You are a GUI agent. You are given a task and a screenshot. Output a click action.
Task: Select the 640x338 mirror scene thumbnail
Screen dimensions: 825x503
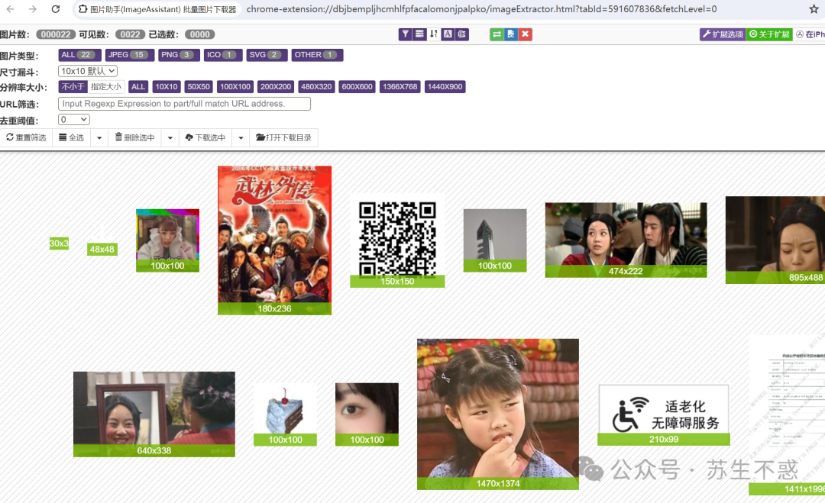point(154,414)
